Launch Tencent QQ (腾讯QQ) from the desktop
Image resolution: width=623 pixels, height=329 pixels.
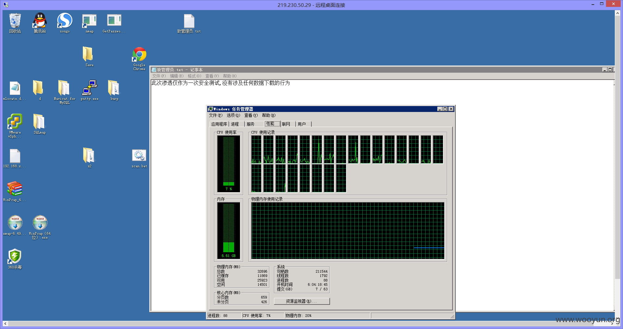pyautogui.click(x=40, y=23)
